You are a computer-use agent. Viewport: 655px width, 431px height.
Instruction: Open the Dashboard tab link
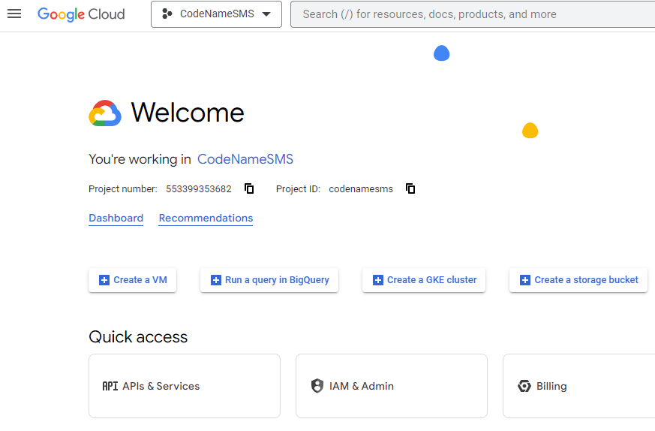(x=116, y=219)
